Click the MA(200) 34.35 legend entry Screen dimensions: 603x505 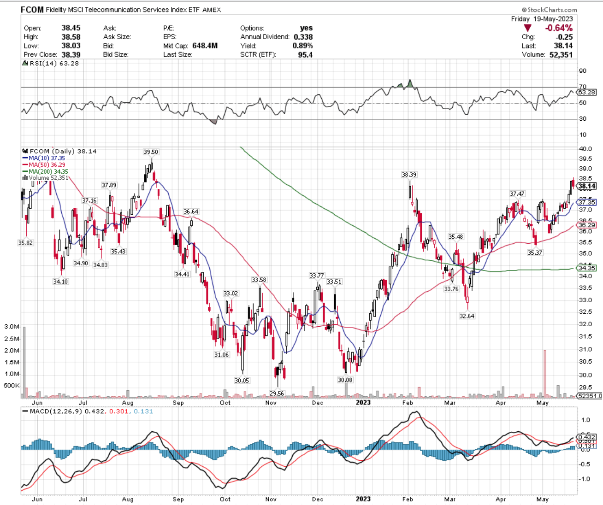point(45,171)
